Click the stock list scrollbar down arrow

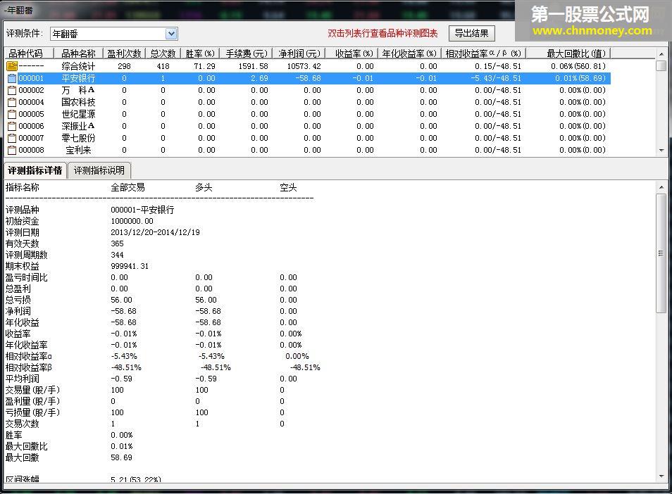pyautogui.click(x=661, y=151)
